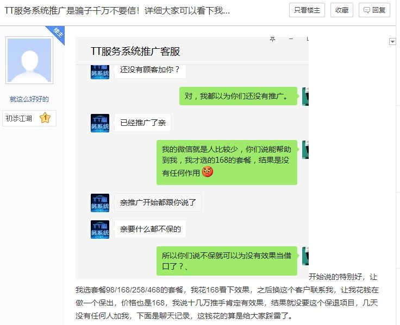Expand the post options dropdown arrow

click(392, 42)
